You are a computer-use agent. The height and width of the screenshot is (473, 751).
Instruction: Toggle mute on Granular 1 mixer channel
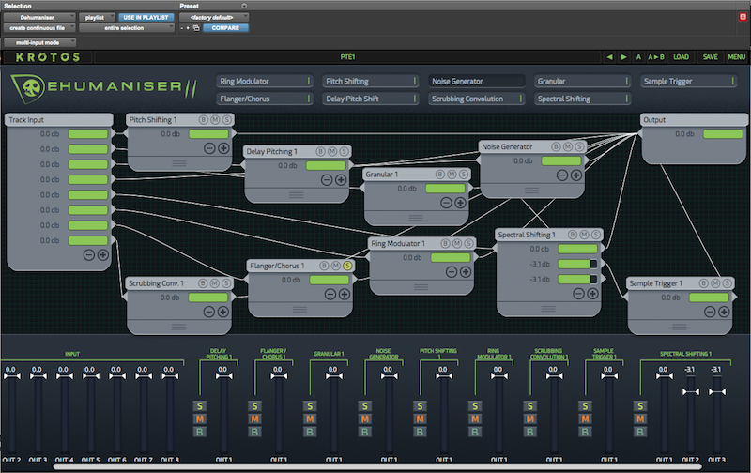coord(308,419)
